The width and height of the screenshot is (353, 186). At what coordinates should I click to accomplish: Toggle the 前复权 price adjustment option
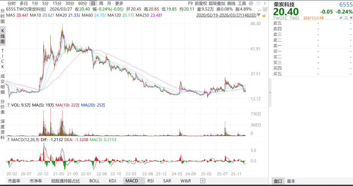pyautogui.click(x=201, y=3)
